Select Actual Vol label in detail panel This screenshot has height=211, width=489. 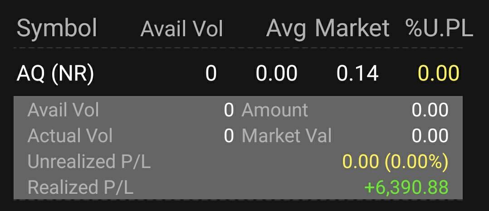tap(70, 136)
